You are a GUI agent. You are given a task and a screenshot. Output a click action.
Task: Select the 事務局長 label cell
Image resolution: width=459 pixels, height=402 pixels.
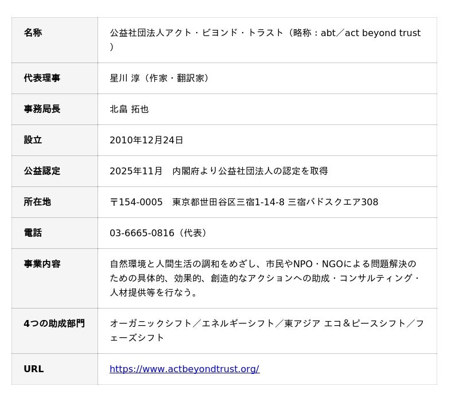[55, 110]
